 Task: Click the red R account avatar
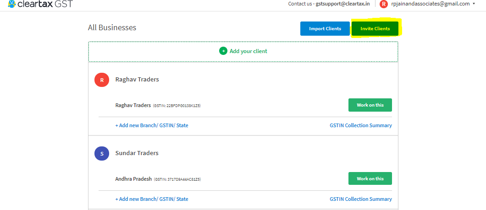coord(383,4)
